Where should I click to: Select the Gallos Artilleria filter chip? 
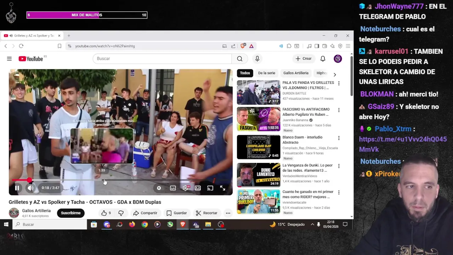coord(296,73)
